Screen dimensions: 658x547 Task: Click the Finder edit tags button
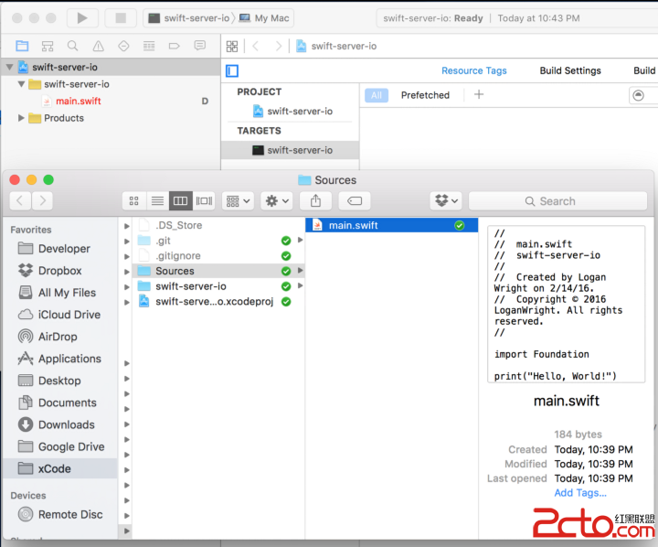[x=355, y=201]
